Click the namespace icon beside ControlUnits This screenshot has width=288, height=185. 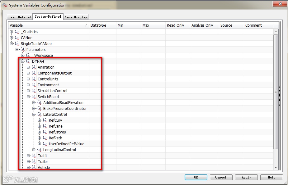point(34,79)
